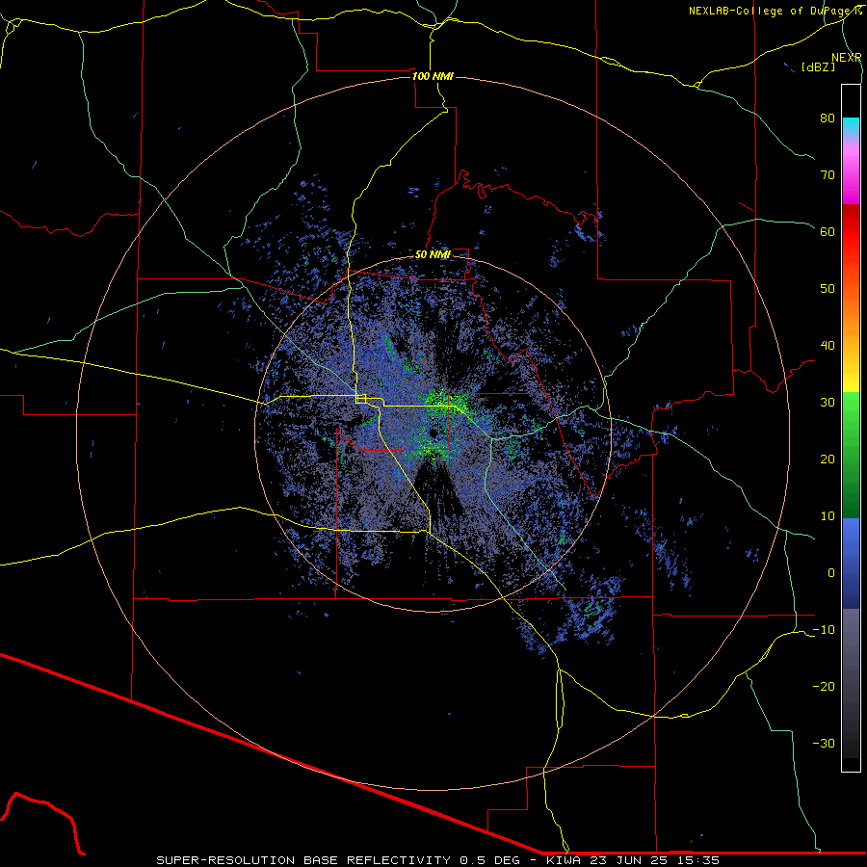867x867 pixels.
Task: Click the radar site black dot at center
Action: click(433, 433)
